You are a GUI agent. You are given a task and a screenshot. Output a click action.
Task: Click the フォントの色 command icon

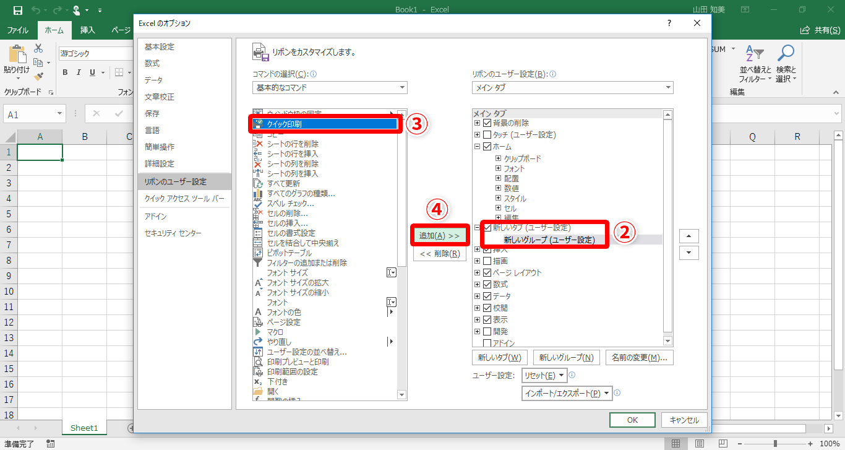259,313
